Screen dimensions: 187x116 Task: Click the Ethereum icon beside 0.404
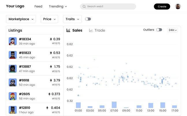47,108
